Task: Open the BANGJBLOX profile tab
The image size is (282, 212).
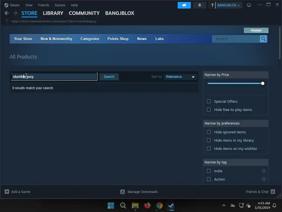Action: [120, 13]
